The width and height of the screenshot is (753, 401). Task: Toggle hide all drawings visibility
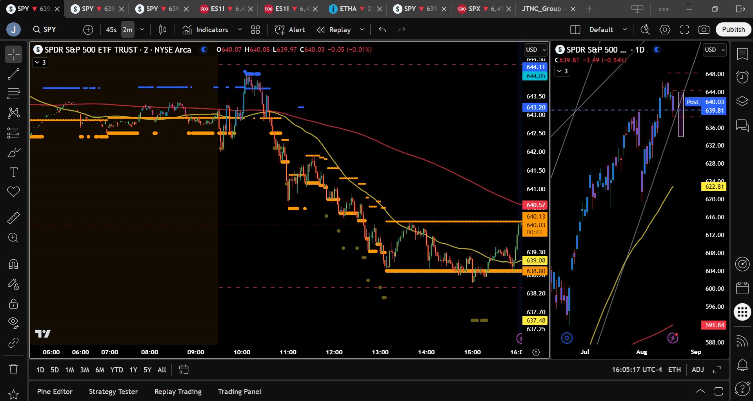point(13,323)
